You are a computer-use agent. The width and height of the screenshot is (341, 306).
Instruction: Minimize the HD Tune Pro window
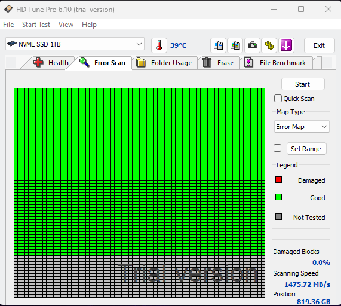click(274, 9)
